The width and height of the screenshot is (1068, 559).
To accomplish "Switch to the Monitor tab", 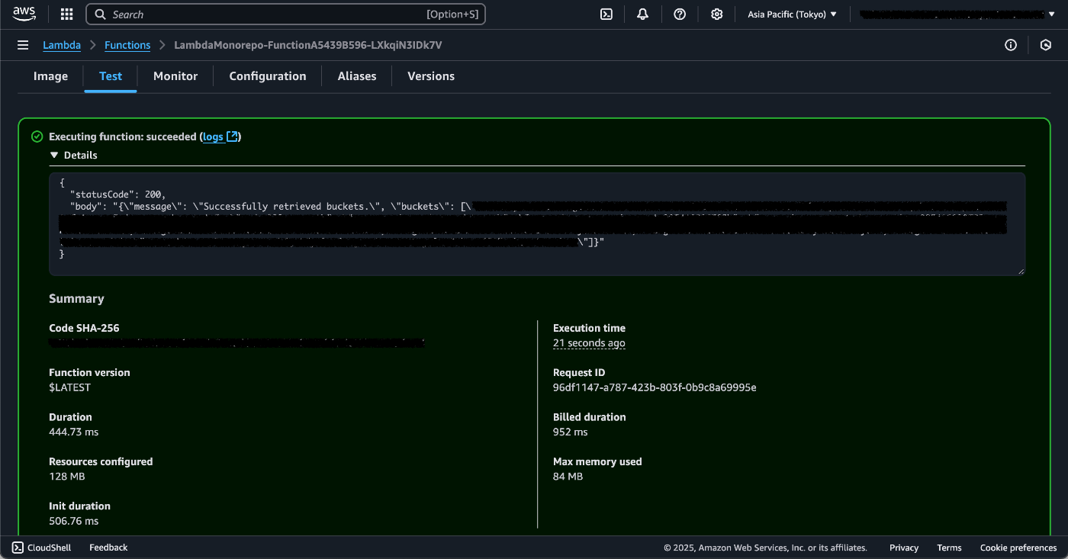I will click(x=175, y=75).
